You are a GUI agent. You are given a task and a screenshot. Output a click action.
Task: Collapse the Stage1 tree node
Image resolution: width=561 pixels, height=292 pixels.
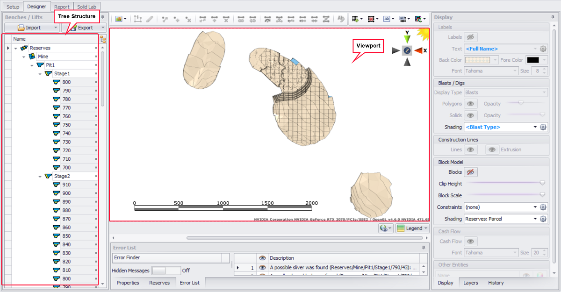40,74
